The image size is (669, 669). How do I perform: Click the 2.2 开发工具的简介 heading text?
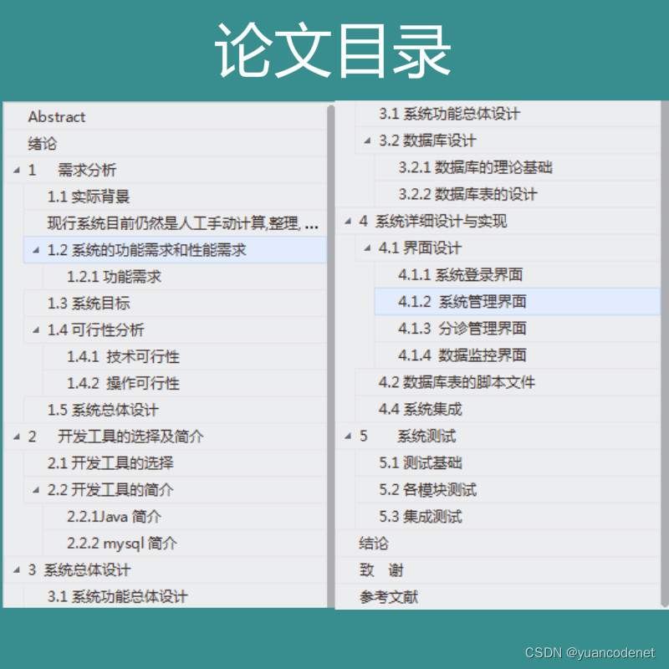coord(110,490)
